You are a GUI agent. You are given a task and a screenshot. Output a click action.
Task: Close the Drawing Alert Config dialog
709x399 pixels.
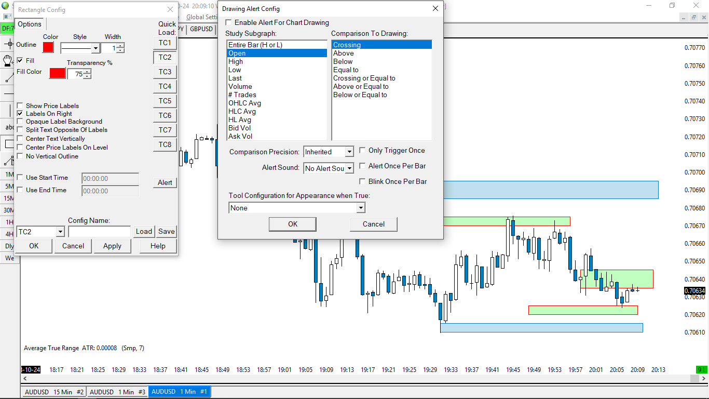[435, 8]
